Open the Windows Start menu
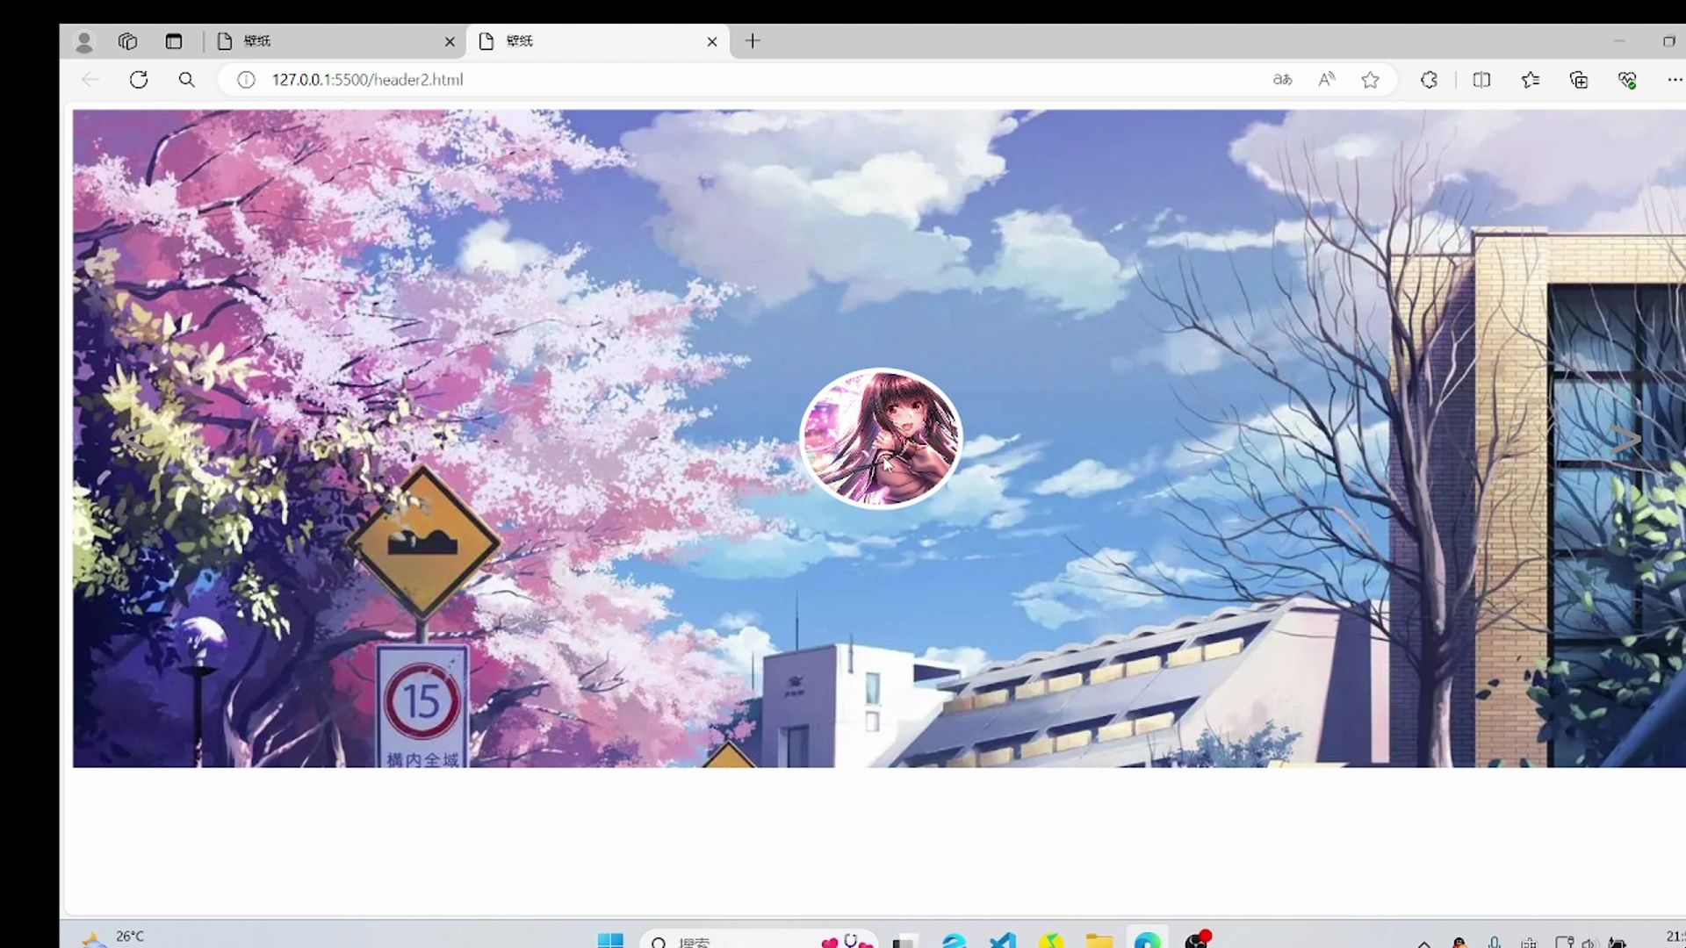This screenshot has height=948, width=1686. [610, 940]
